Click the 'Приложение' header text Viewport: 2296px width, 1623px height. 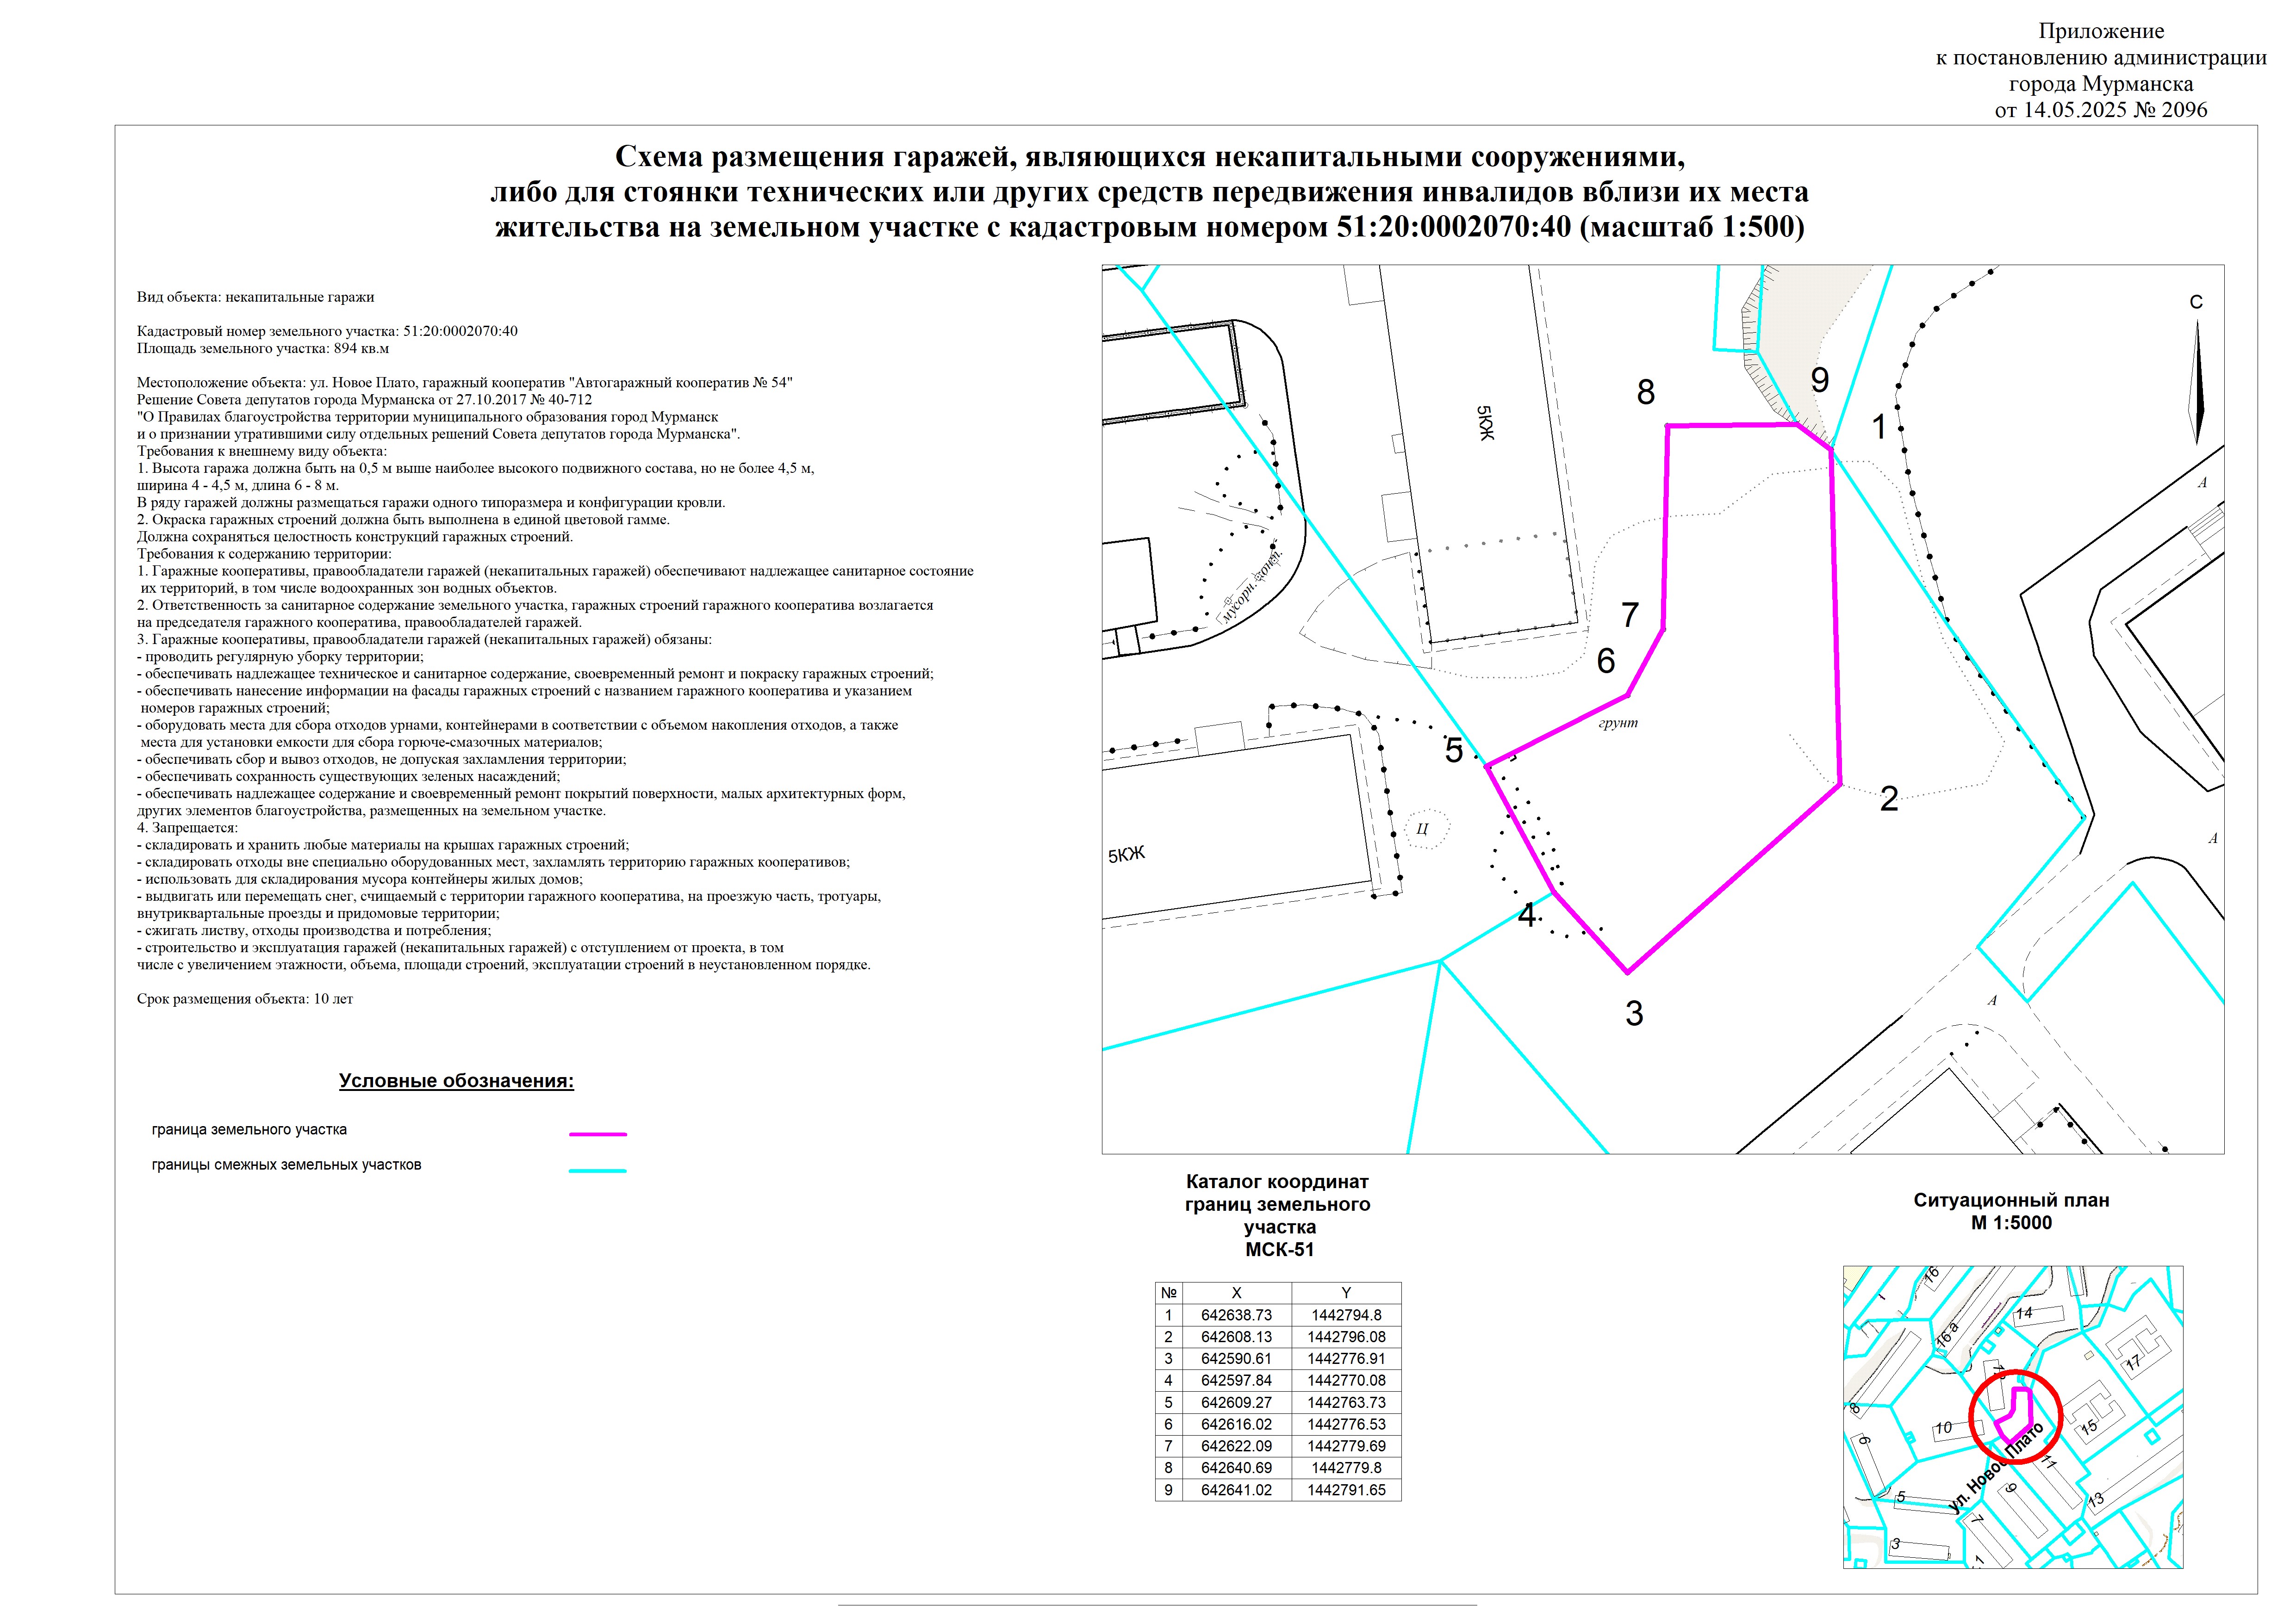pos(2101,31)
